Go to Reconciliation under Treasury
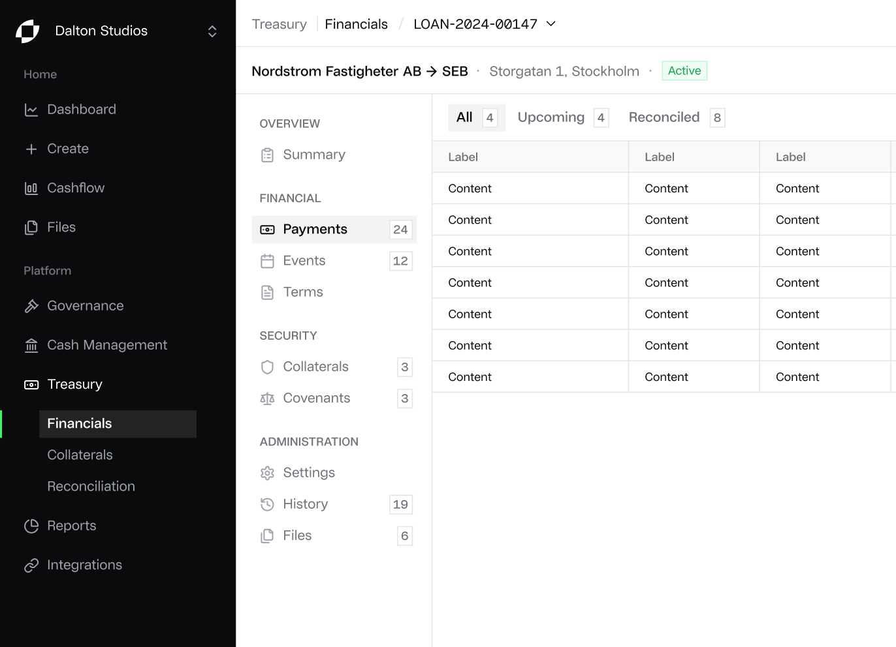Screen dimensions: 896x647 pyautogui.click(x=91, y=487)
